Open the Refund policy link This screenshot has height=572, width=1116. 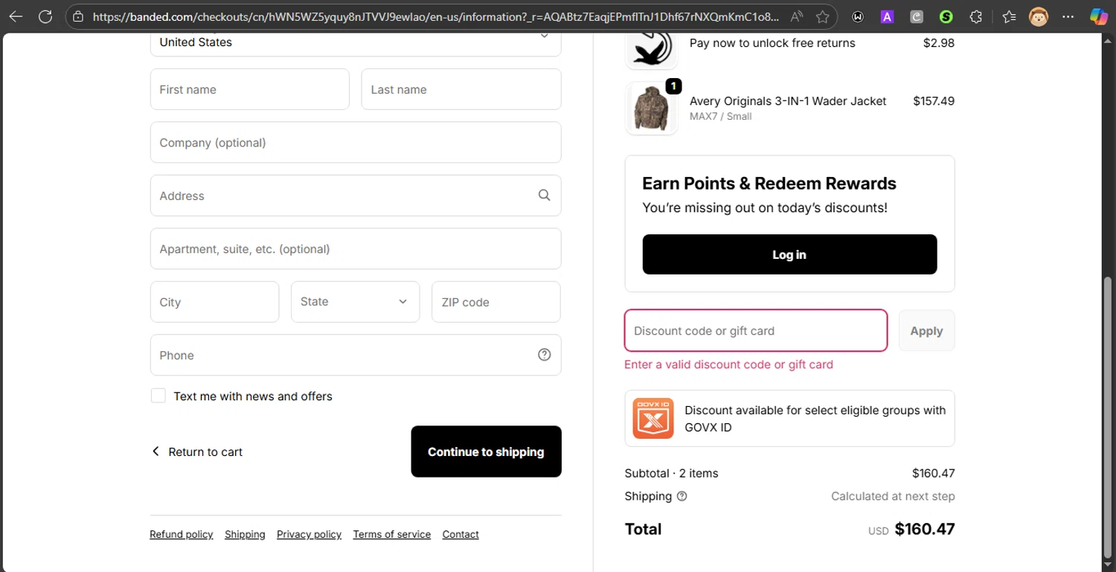coord(181,534)
